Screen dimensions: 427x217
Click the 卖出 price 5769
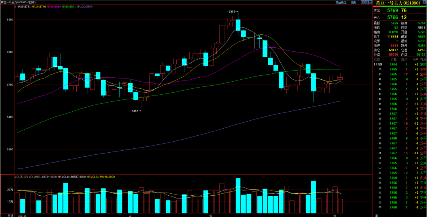[393, 10]
